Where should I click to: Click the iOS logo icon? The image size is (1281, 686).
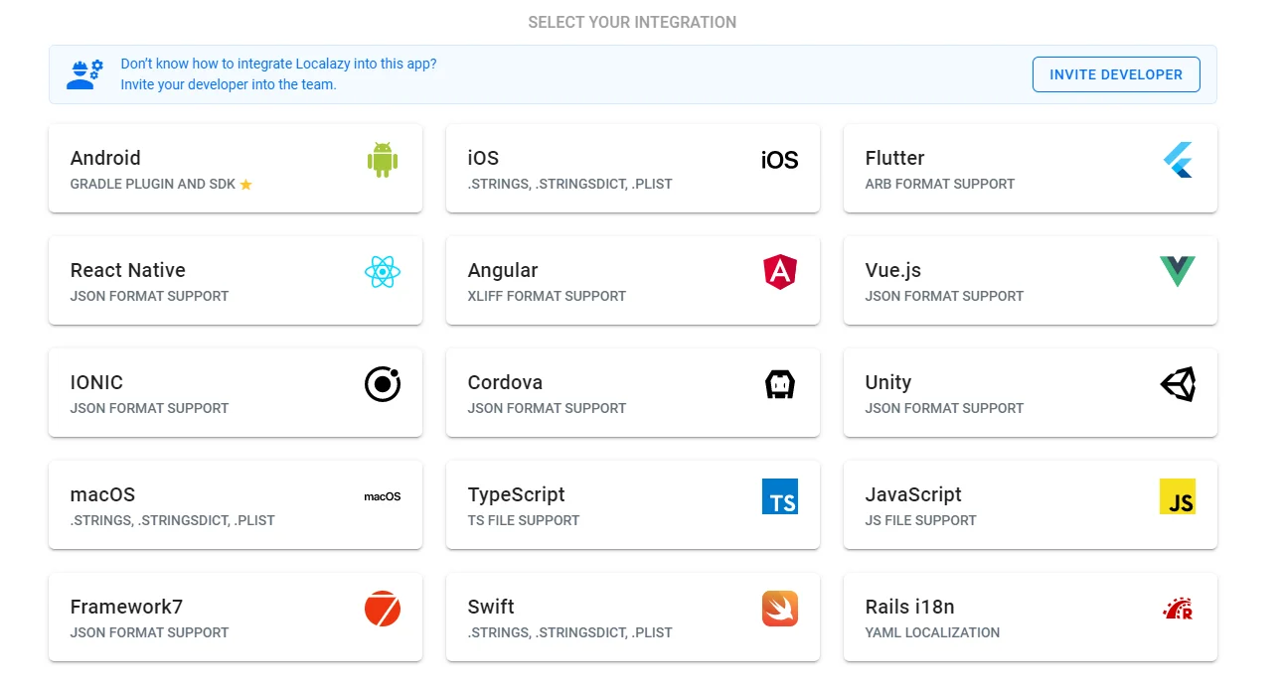click(x=779, y=159)
